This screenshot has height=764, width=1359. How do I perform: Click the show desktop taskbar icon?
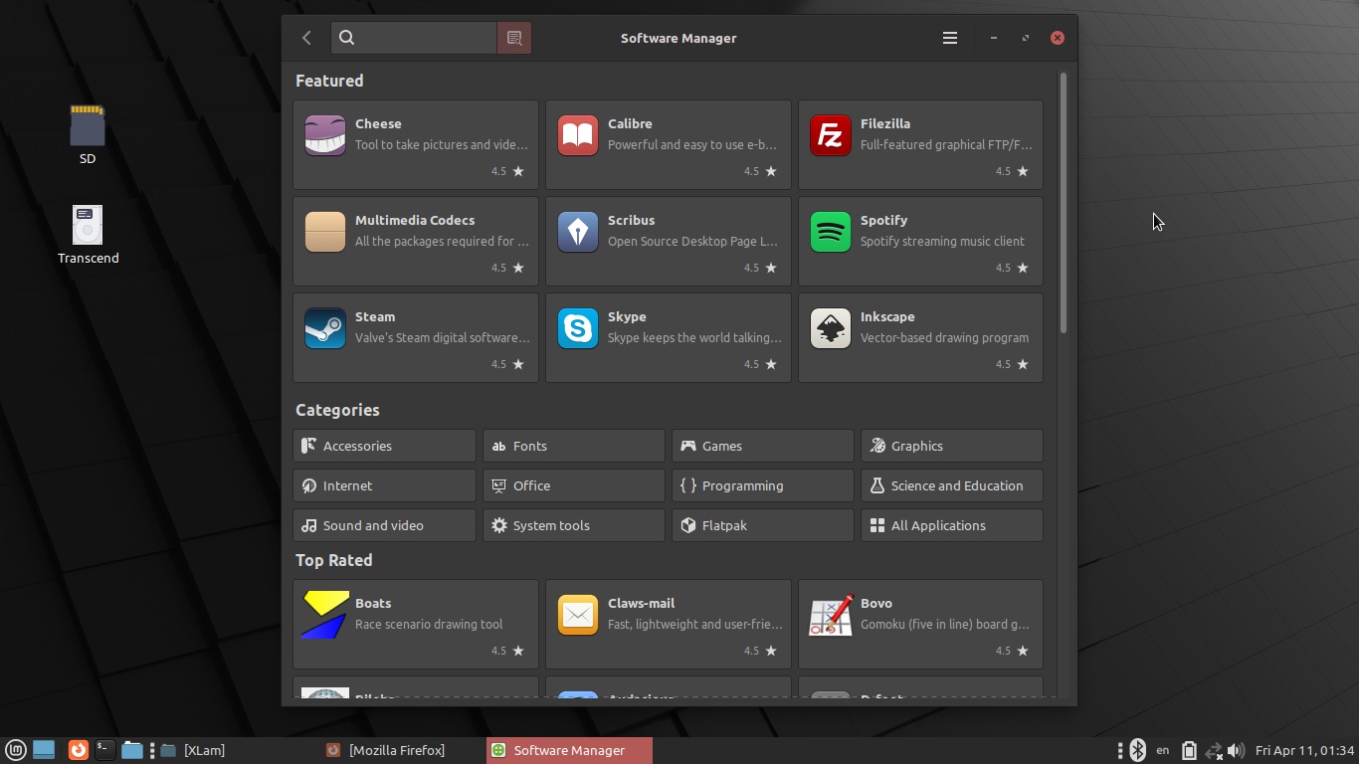pyautogui.click(x=44, y=750)
